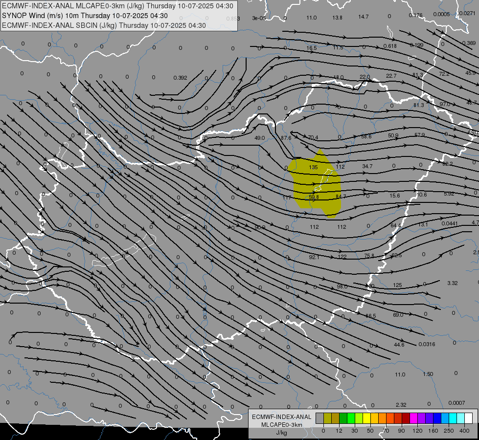Click the legend's MLCAPE0-3km label
The width and height of the screenshot is (479, 440).
282,425
